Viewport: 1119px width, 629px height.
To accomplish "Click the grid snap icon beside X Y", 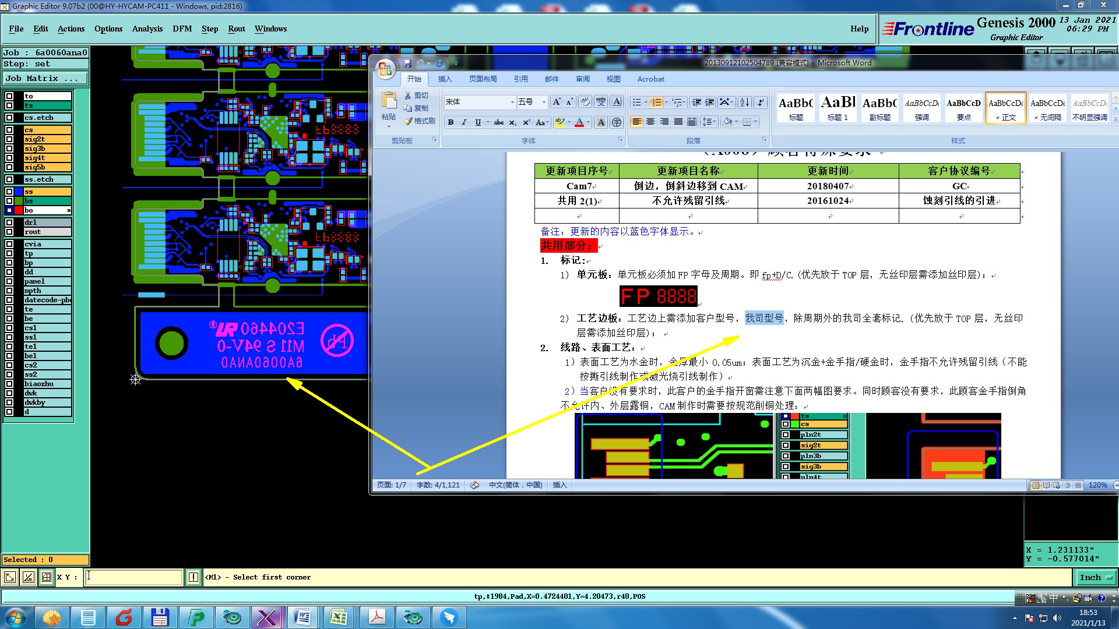I will coord(47,577).
